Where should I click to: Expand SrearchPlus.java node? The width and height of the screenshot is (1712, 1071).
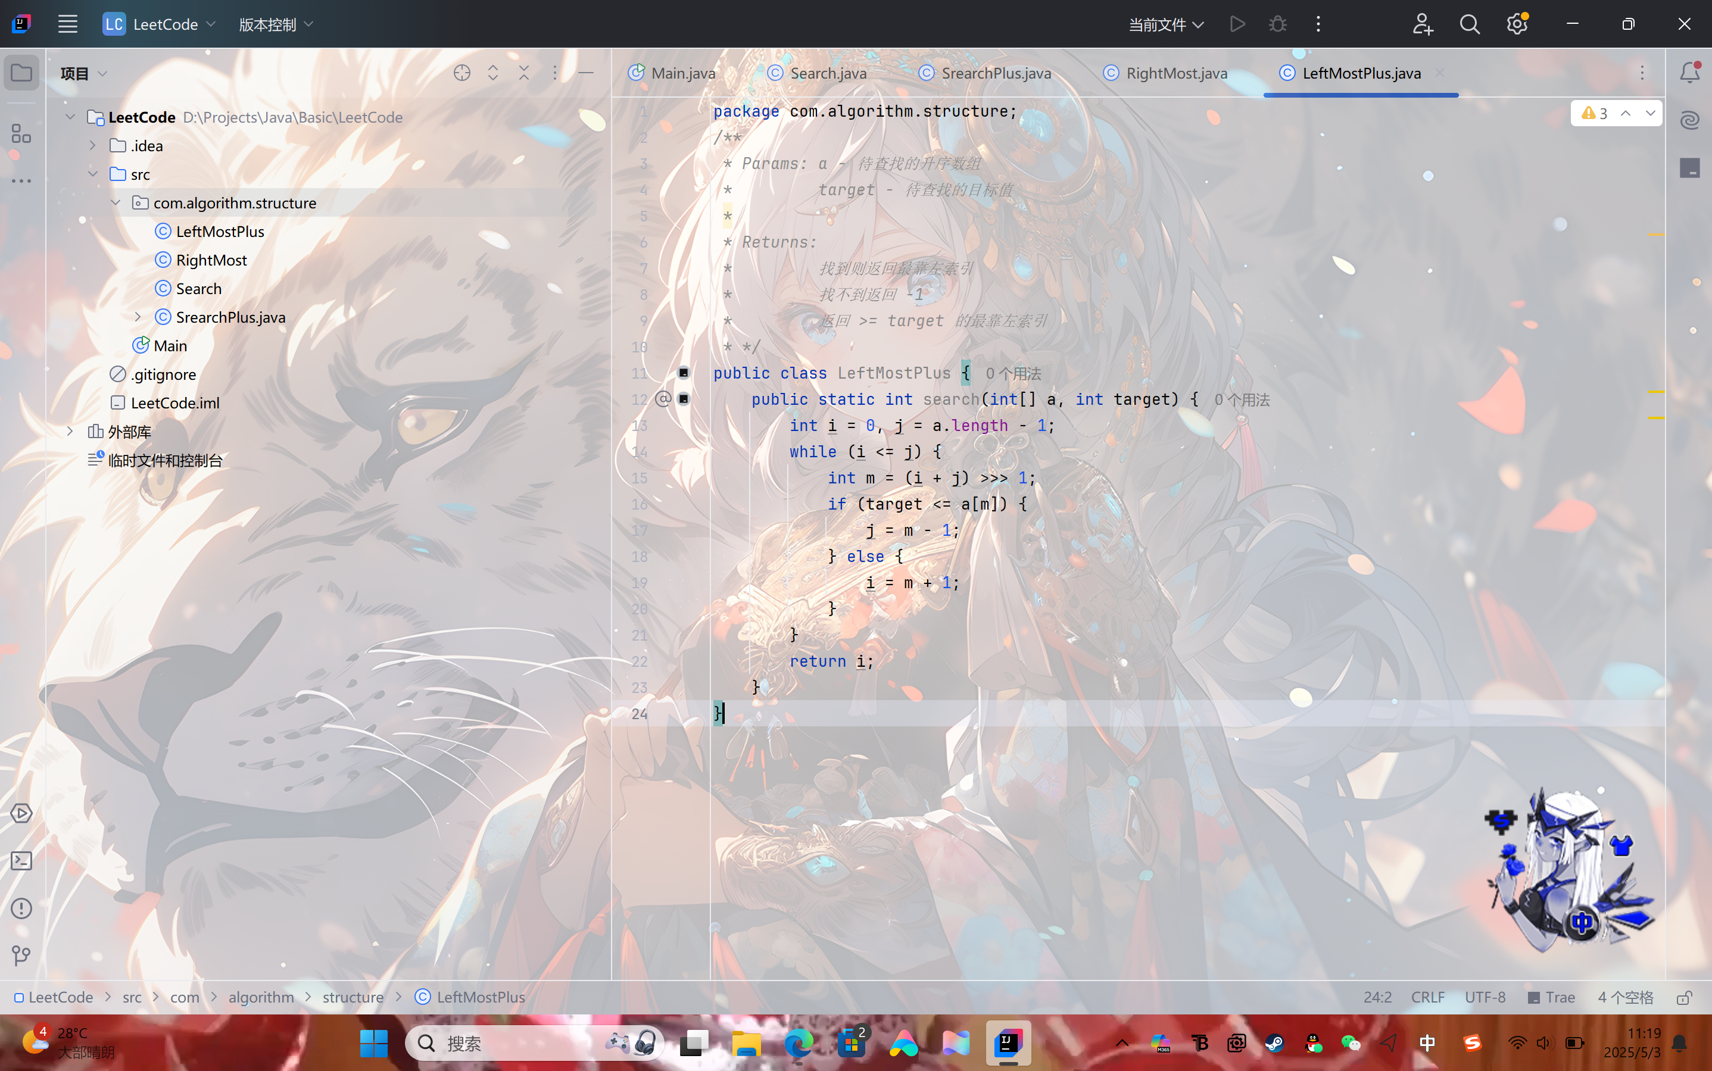point(138,317)
